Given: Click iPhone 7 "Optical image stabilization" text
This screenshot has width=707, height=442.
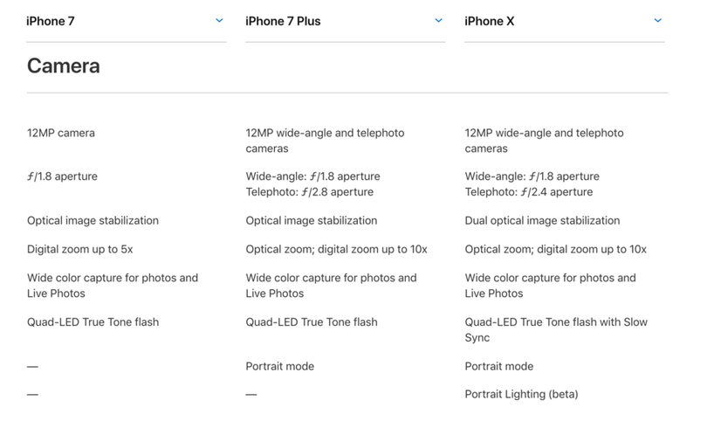Looking at the screenshot, I should pos(93,221).
